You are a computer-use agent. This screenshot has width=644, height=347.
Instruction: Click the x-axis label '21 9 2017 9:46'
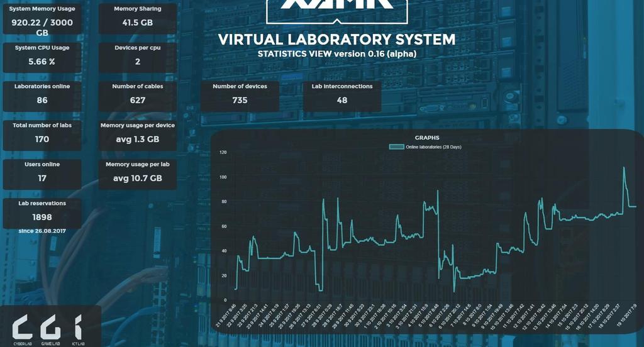[x=226, y=316]
